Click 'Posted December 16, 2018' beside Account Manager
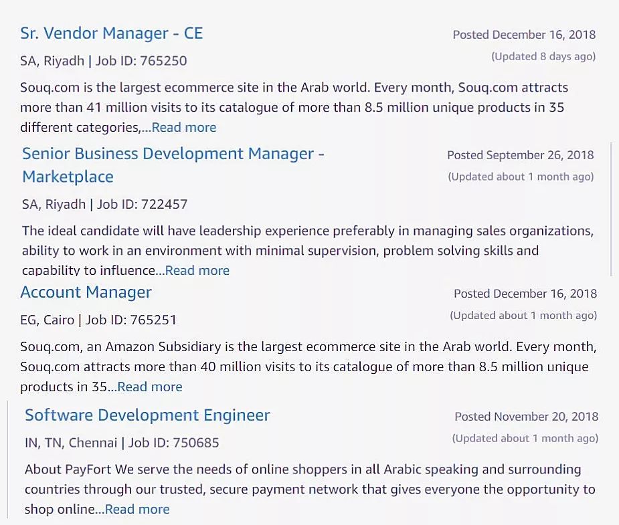The width and height of the screenshot is (619, 525). [x=525, y=294]
